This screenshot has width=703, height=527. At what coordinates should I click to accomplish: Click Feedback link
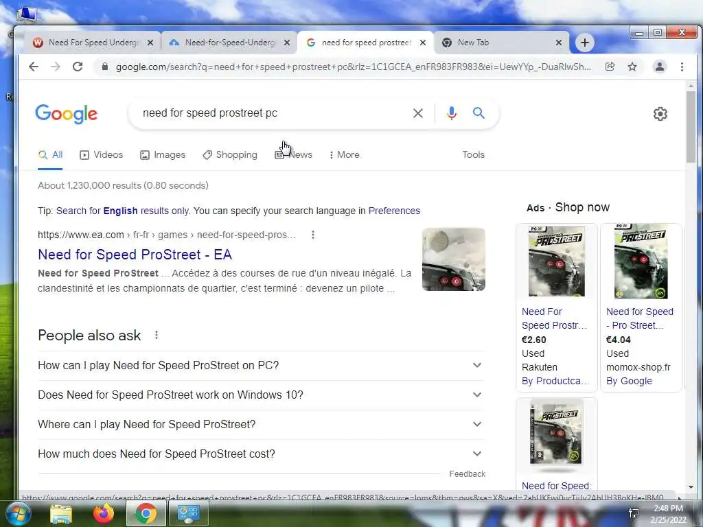pos(467,473)
